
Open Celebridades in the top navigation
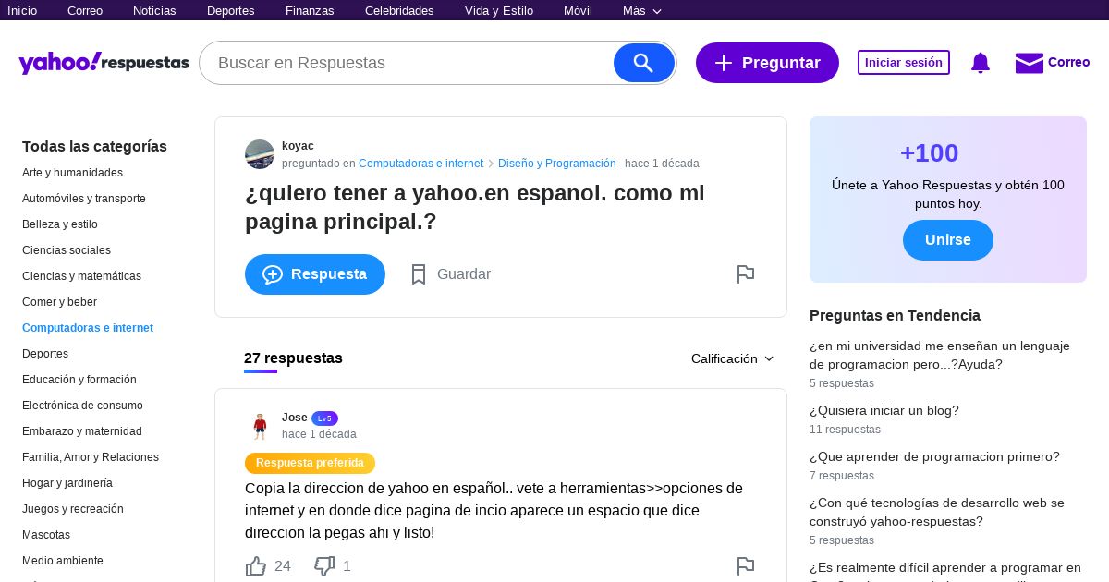[399, 11]
